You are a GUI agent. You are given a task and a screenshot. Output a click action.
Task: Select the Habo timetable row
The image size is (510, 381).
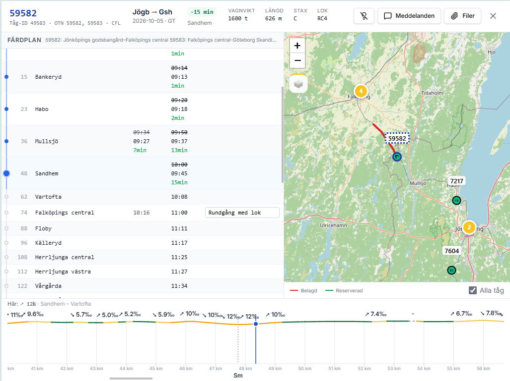point(143,109)
